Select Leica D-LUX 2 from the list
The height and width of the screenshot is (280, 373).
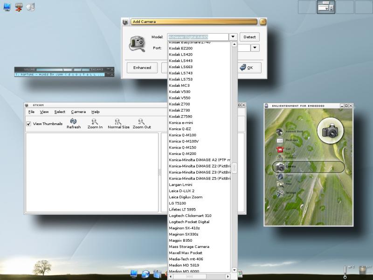[200, 191]
